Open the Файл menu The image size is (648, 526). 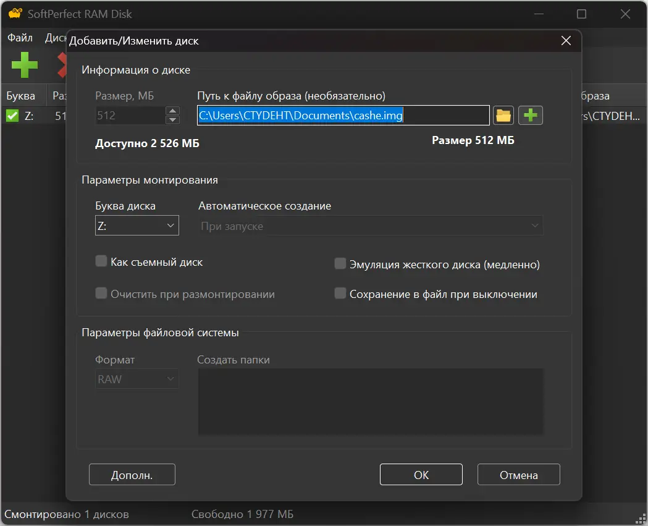coord(20,38)
